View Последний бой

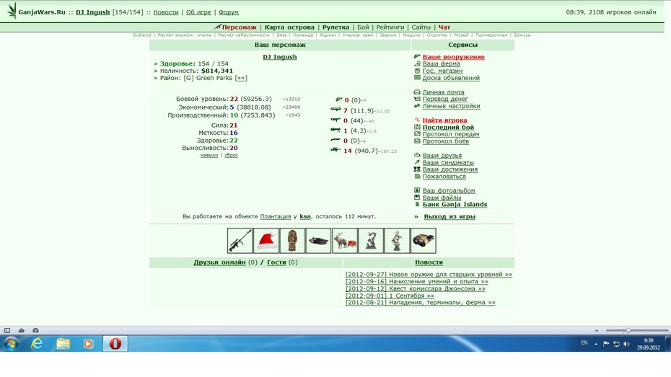448,128
